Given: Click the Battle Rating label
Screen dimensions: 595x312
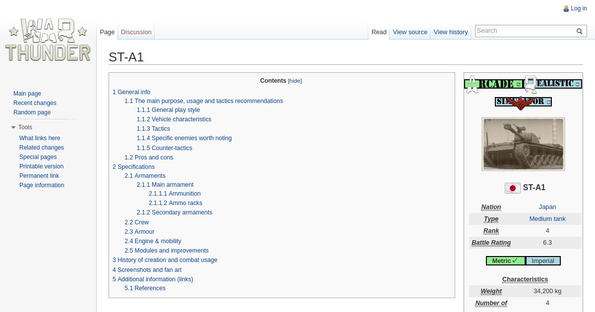Looking at the screenshot, I should [491, 243].
